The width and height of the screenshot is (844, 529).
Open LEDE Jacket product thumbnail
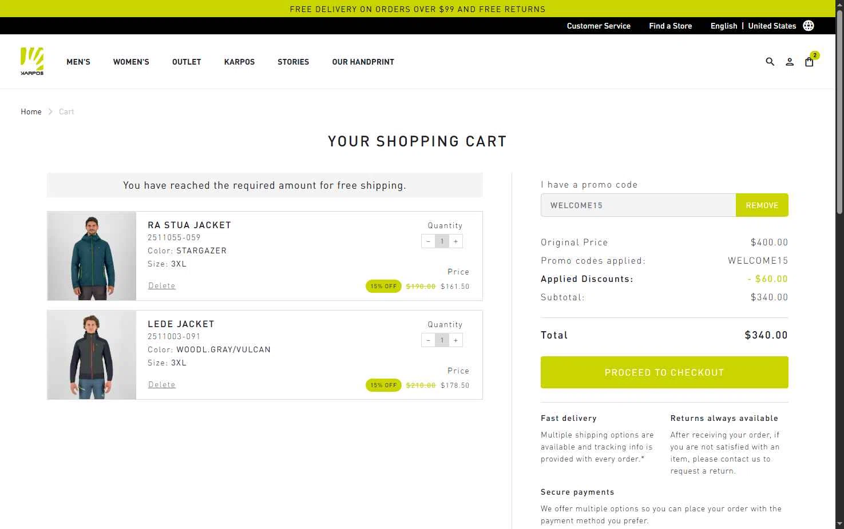[x=92, y=355]
